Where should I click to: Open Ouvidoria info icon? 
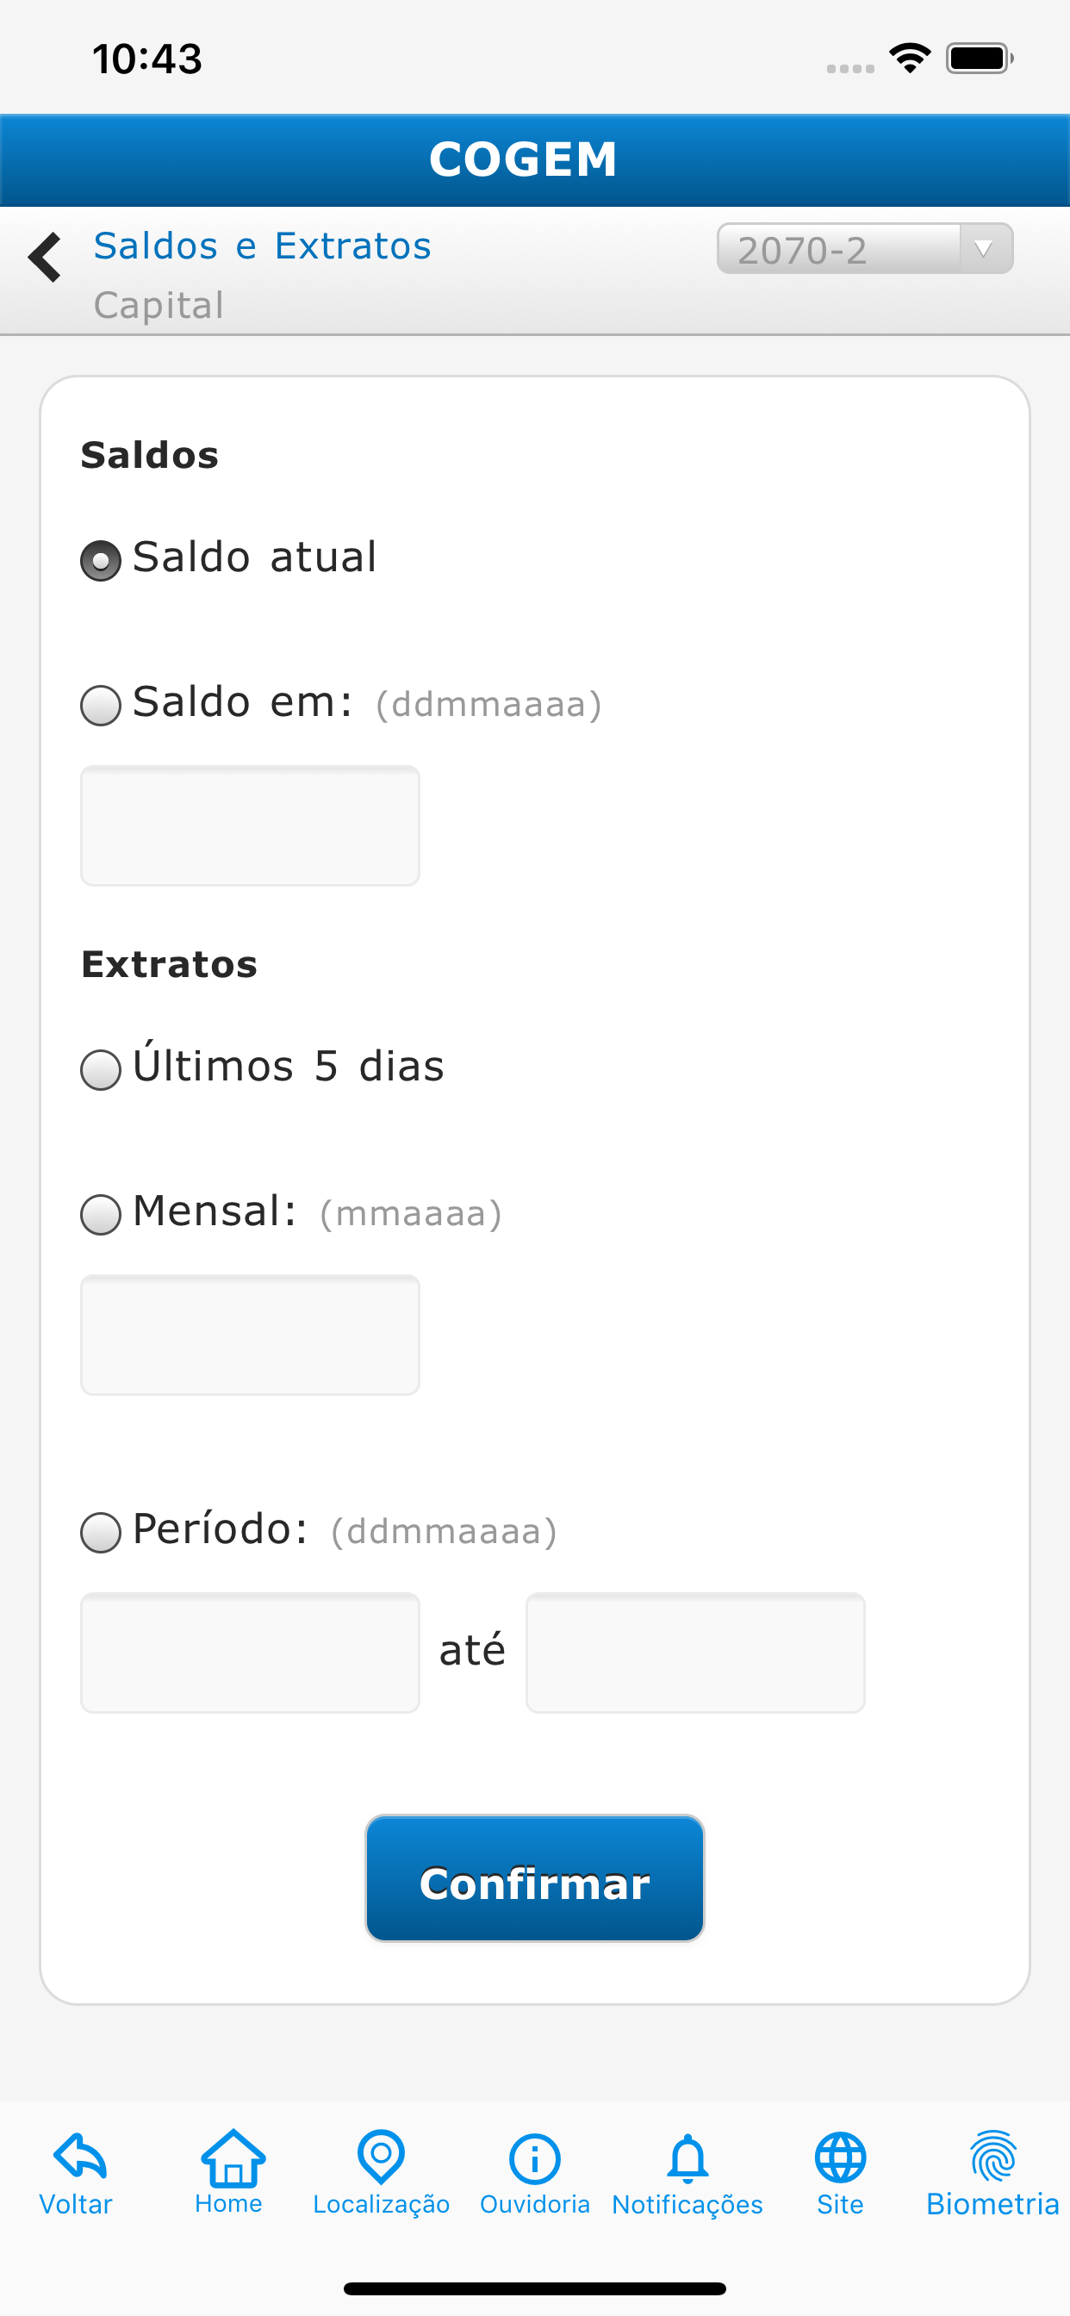pyautogui.click(x=534, y=2157)
